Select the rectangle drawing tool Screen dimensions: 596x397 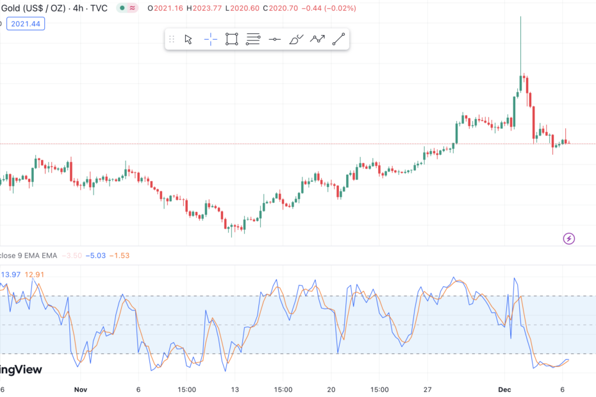pos(231,38)
